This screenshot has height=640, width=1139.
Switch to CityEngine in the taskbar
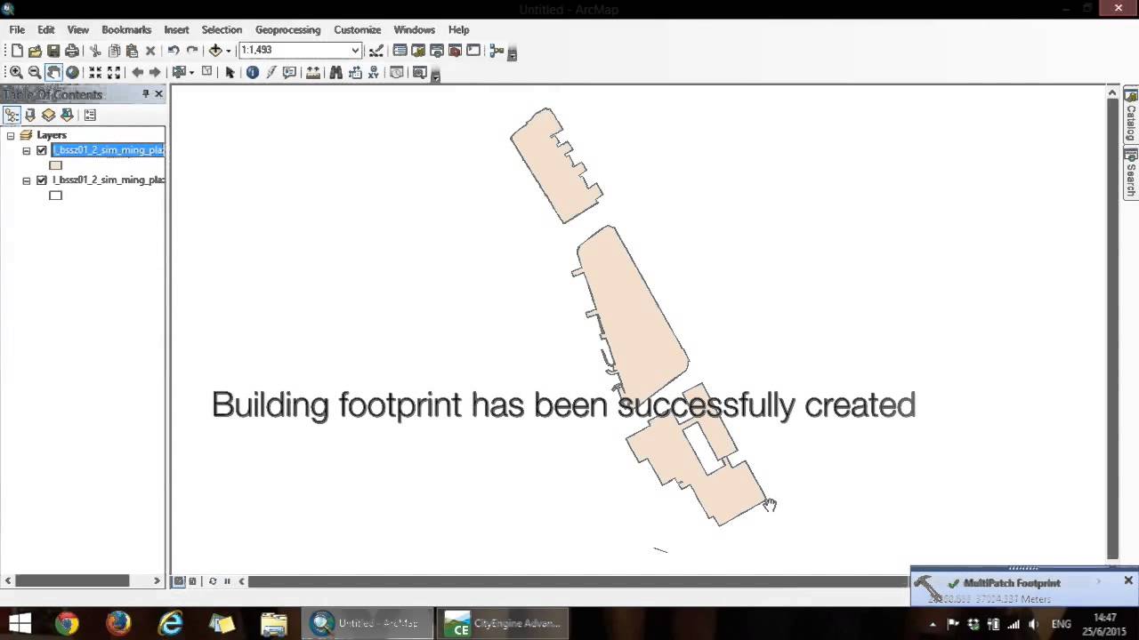click(504, 623)
